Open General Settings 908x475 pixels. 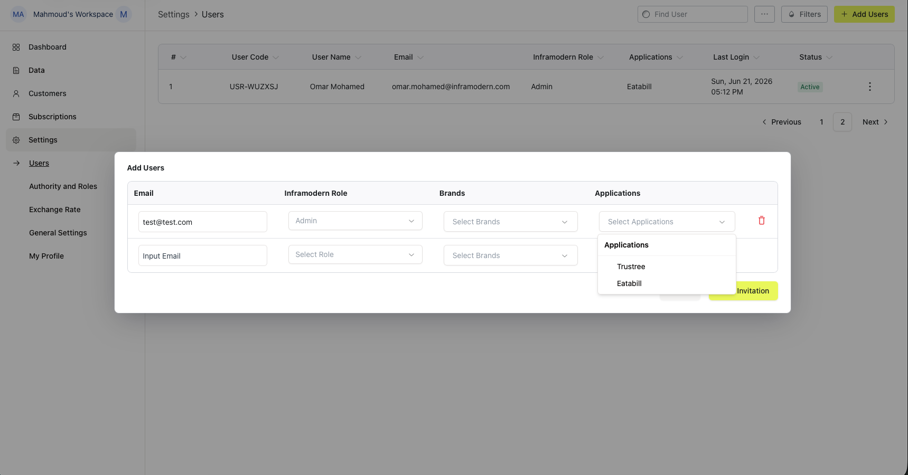[x=58, y=233]
